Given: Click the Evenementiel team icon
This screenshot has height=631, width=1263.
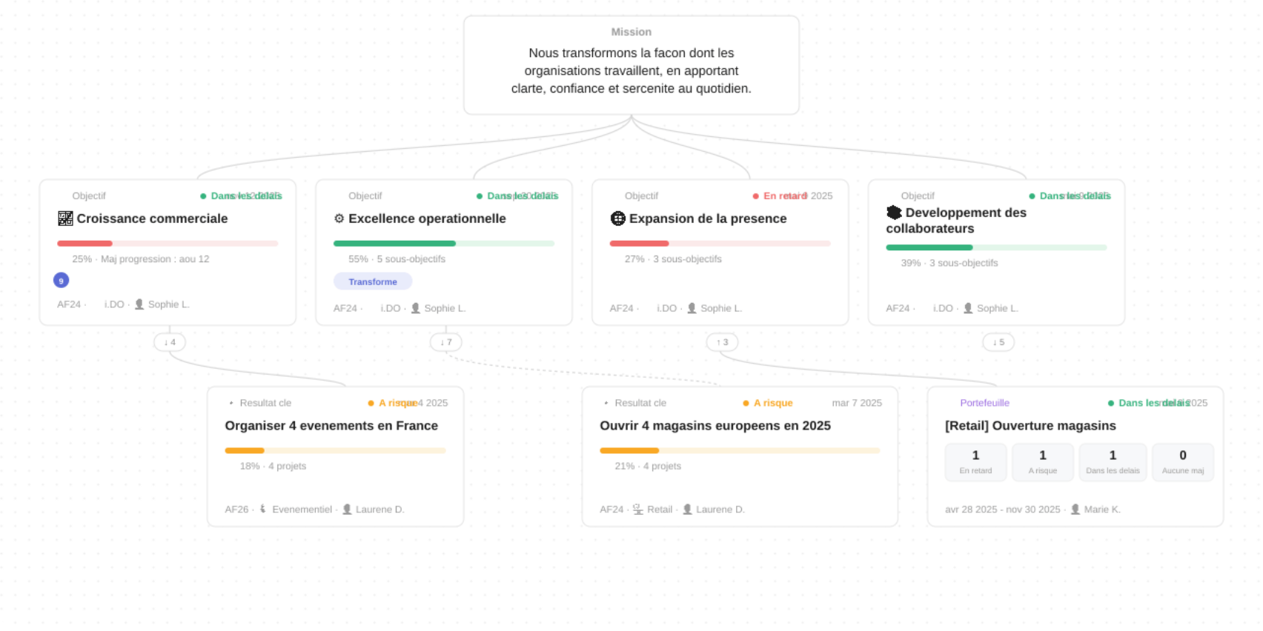Looking at the screenshot, I should tap(263, 509).
